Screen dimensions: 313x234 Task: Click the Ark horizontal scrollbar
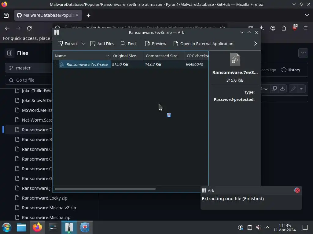105,189
